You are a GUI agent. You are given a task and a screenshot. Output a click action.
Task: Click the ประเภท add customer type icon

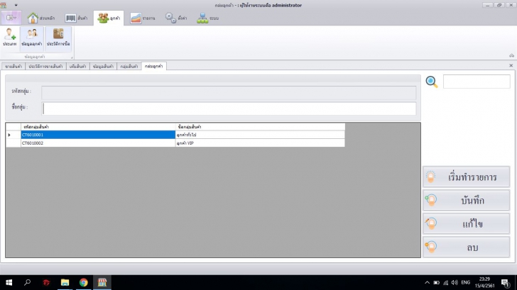(x=9, y=38)
